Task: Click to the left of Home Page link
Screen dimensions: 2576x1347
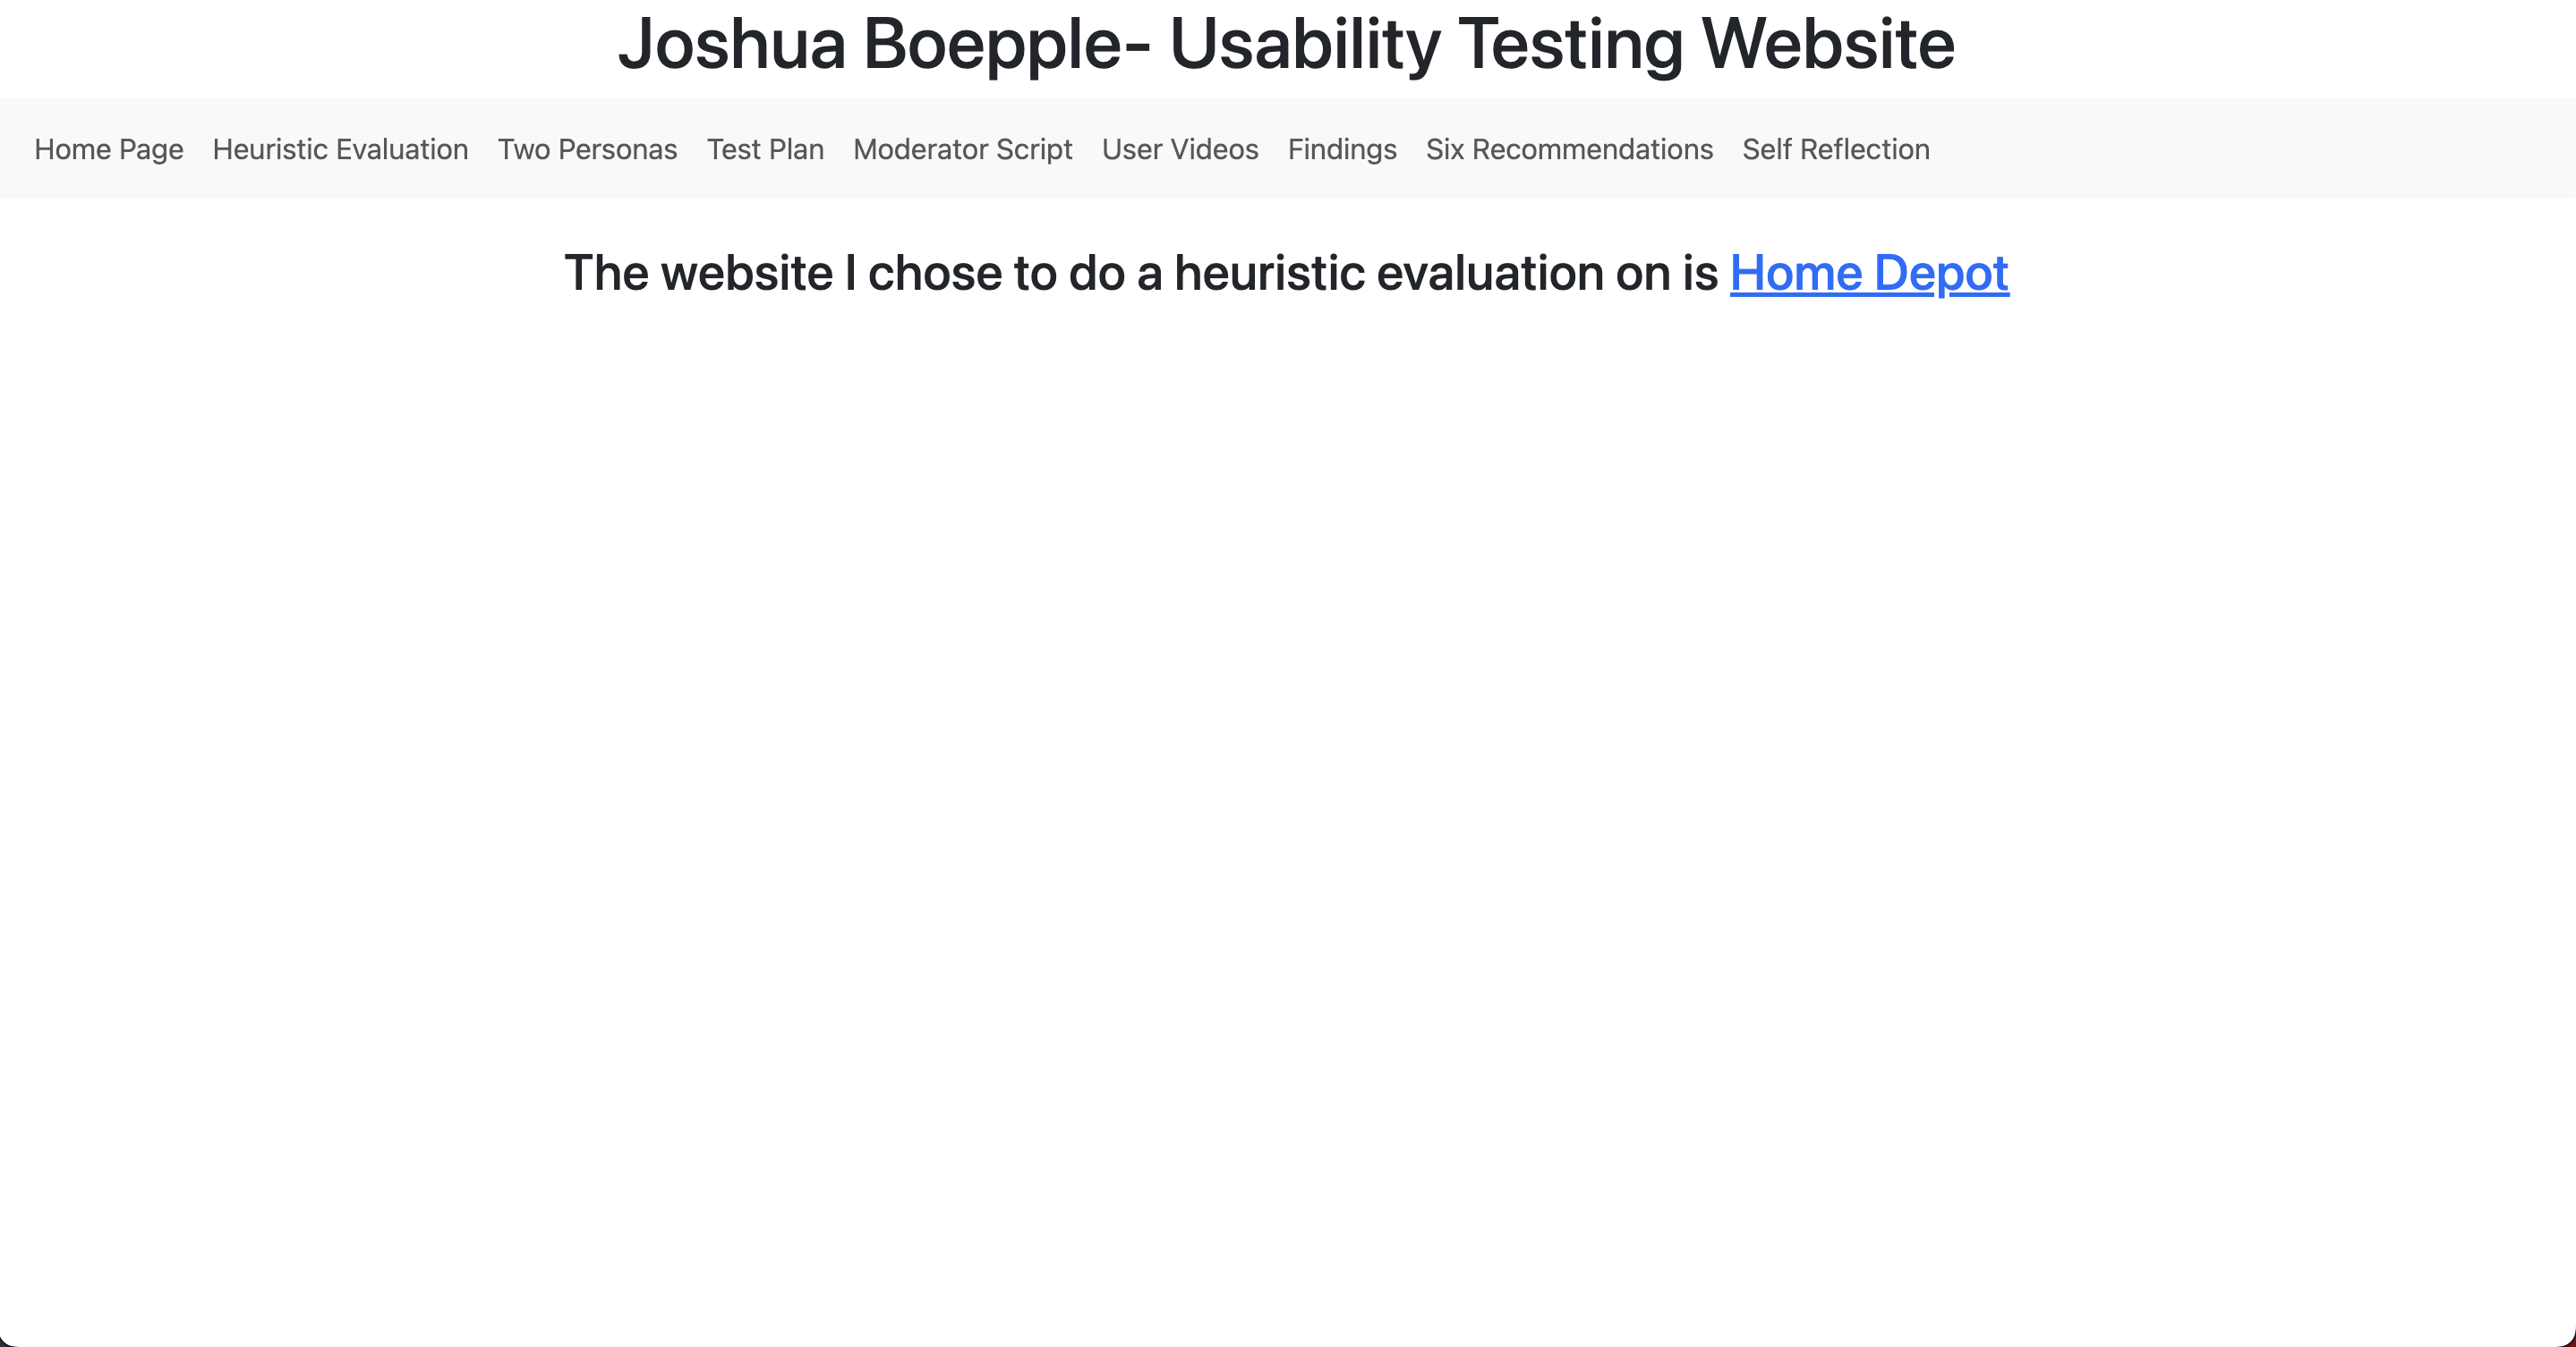Action: click(15, 148)
